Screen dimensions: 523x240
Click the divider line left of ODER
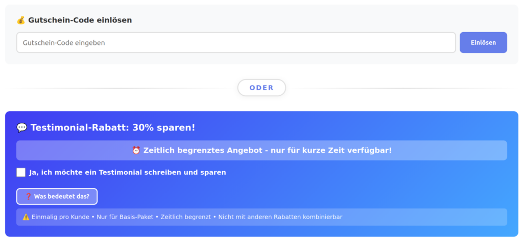point(123,88)
